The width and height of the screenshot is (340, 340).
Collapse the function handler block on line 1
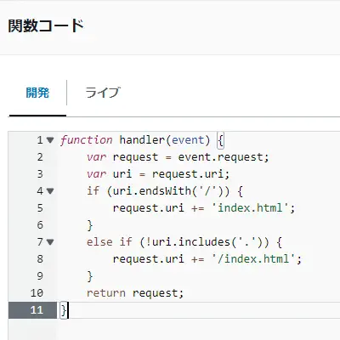point(50,140)
